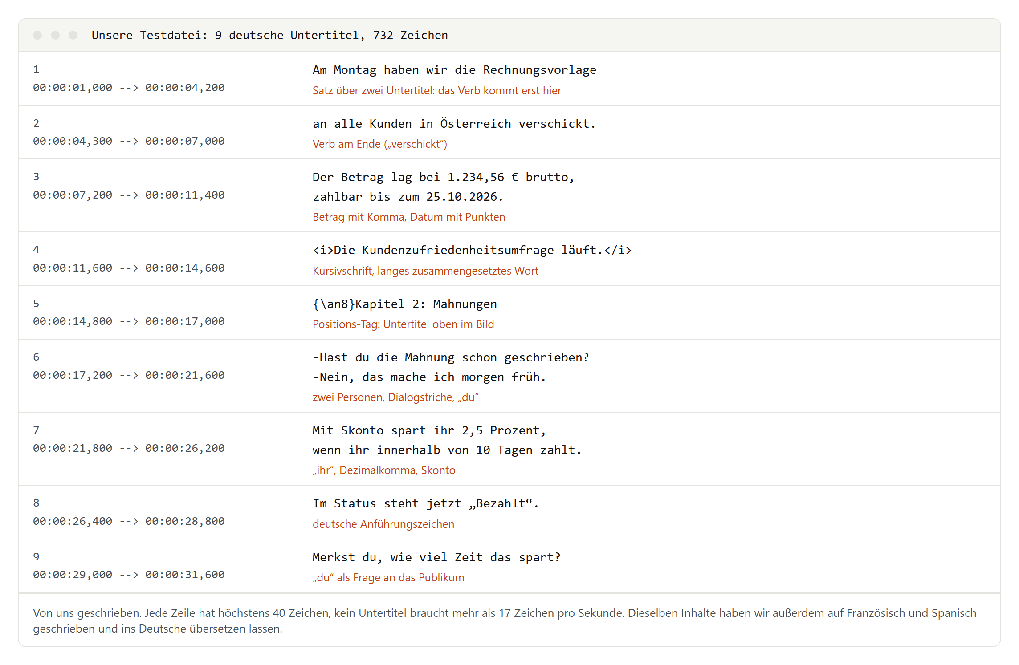The width and height of the screenshot is (1019, 665).
Task: Select 'Mit Skonto spart ihr 2,5 Prozent,'
Action: click(429, 430)
